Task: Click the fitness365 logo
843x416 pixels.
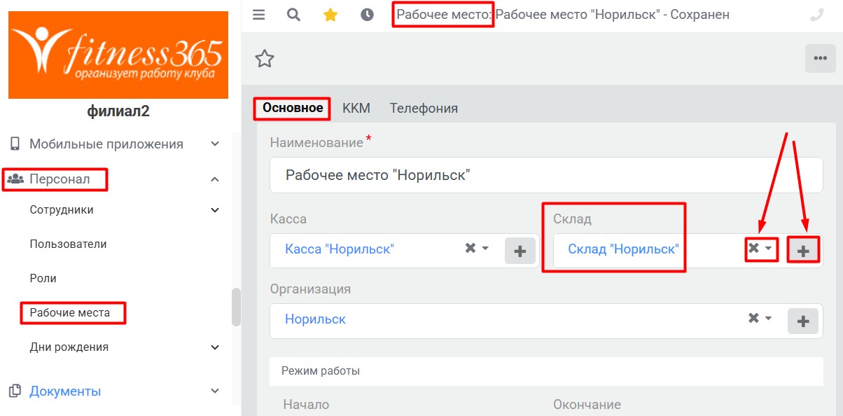Action: tap(118, 55)
